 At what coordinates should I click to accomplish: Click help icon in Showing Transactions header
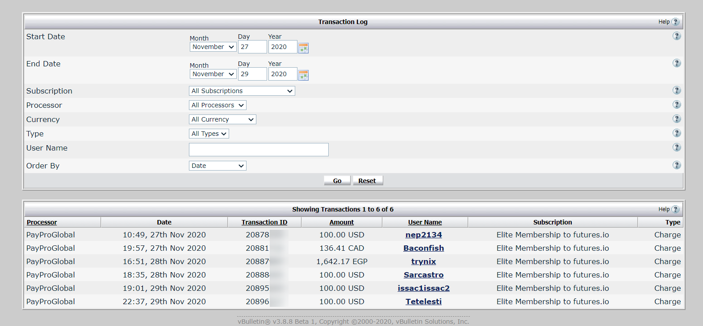point(675,209)
